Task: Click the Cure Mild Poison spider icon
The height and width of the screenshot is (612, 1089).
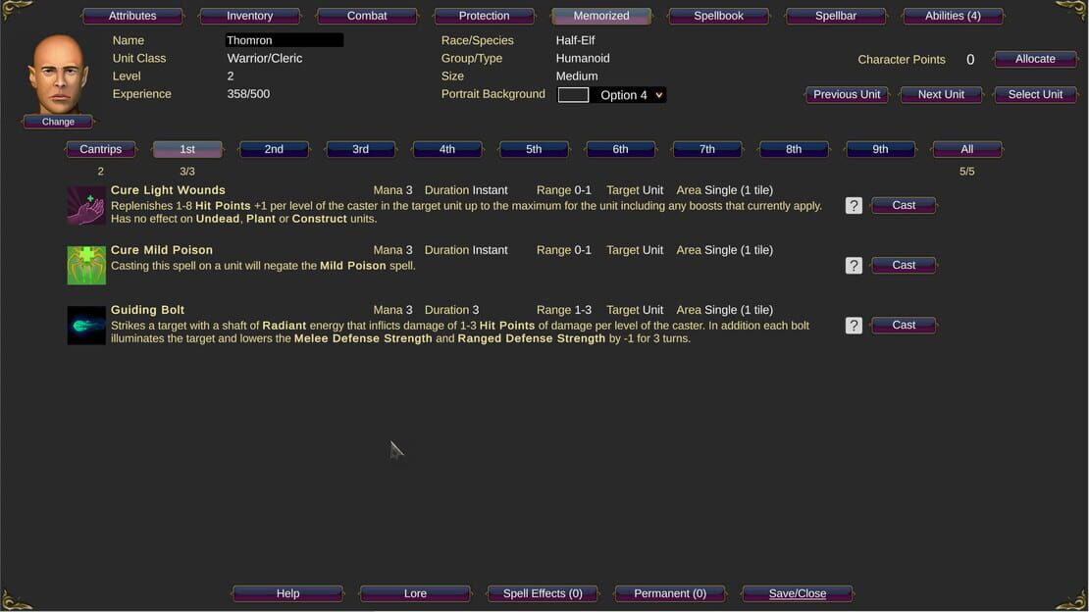Action: pos(86,265)
